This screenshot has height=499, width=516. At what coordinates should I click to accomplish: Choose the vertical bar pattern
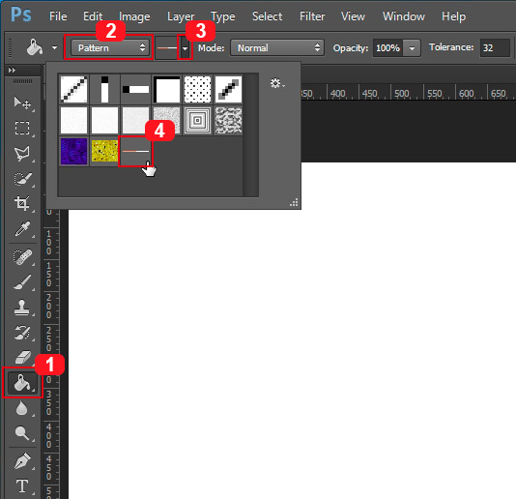pyautogui.click(x=104, y=89)
